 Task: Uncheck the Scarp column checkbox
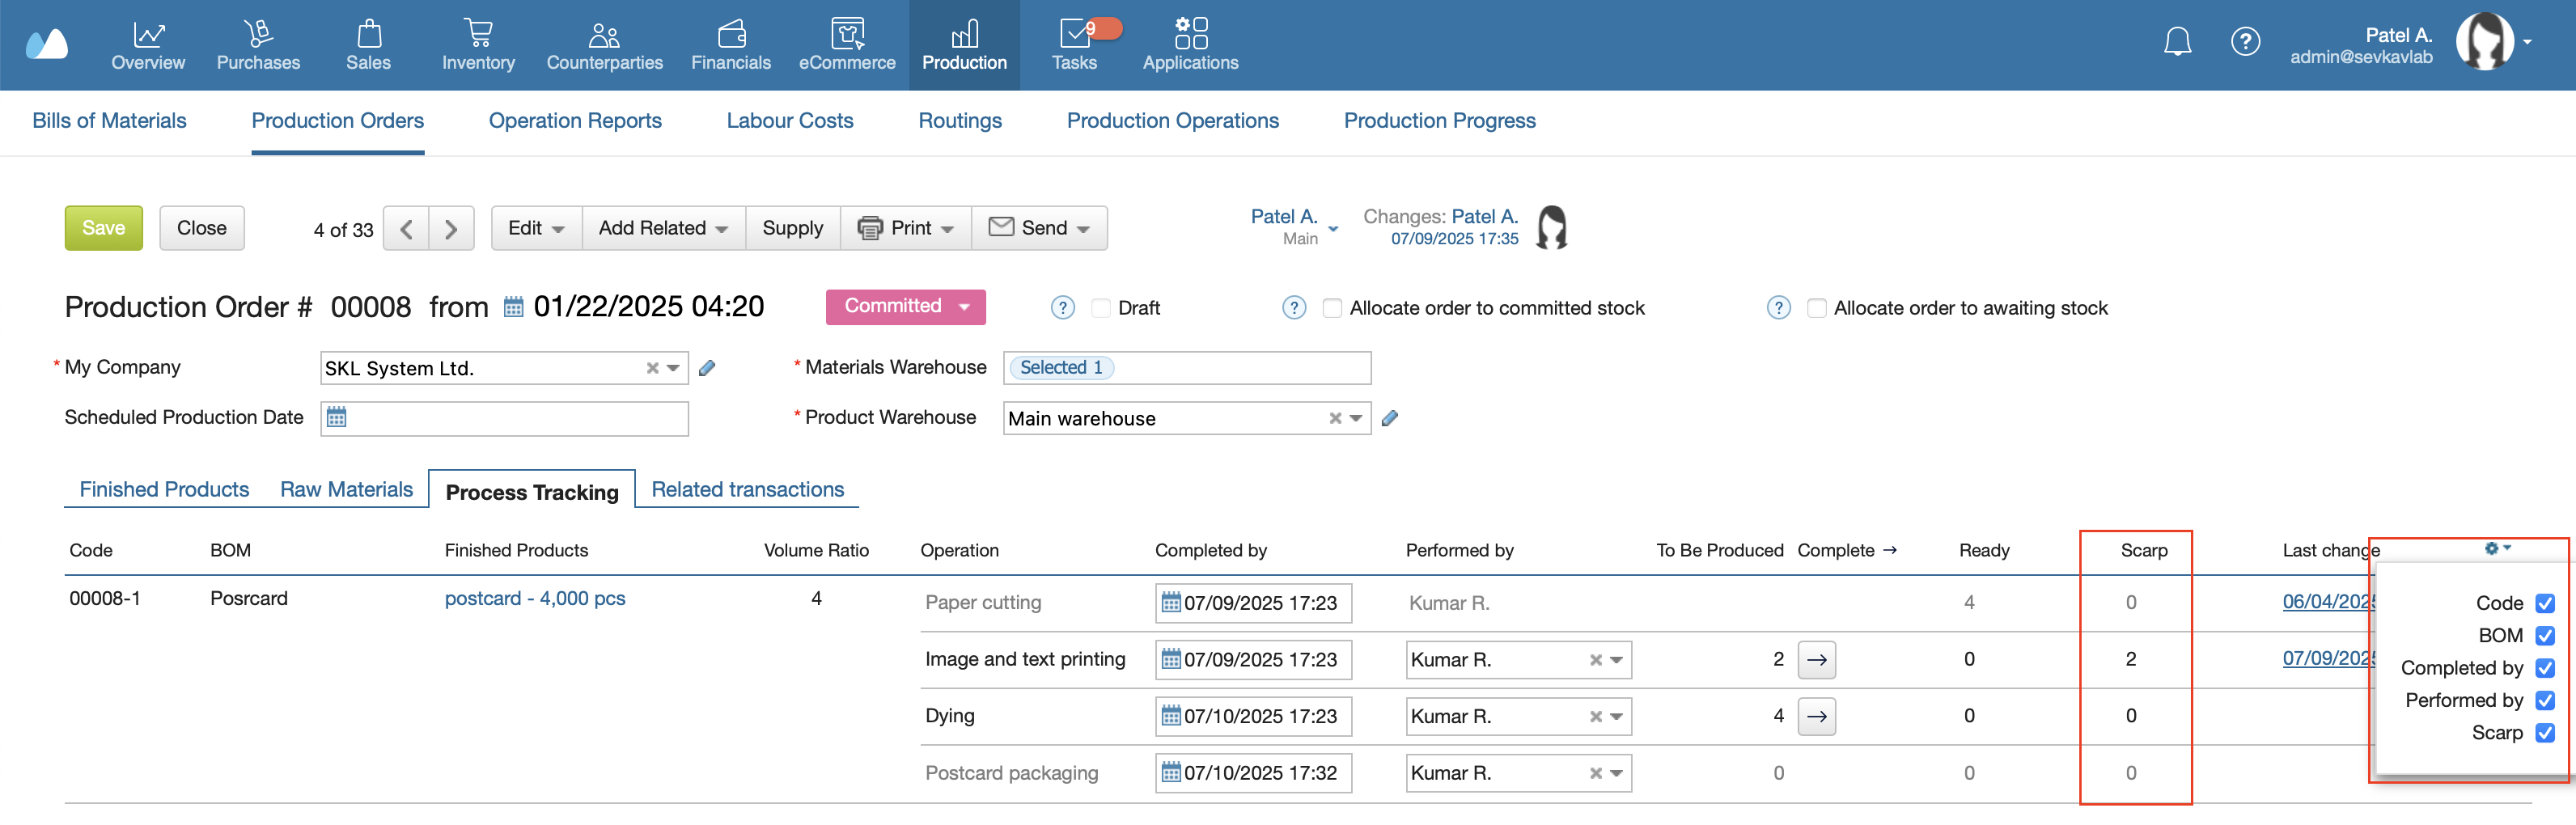(x=2545, y=733)
